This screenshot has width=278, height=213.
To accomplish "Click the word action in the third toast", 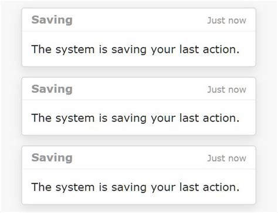I will pos(221,187).
